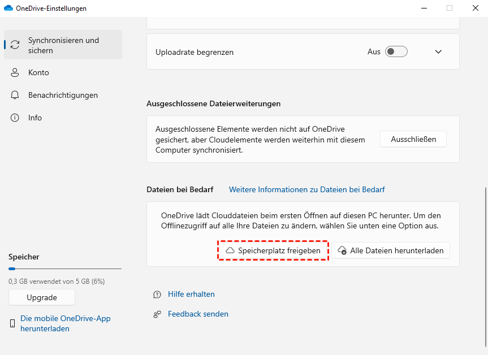This screenshot has width=488, height=355.
Task: Open the Konto settings section
Action: pyautogui.click(x=38, y=73)
